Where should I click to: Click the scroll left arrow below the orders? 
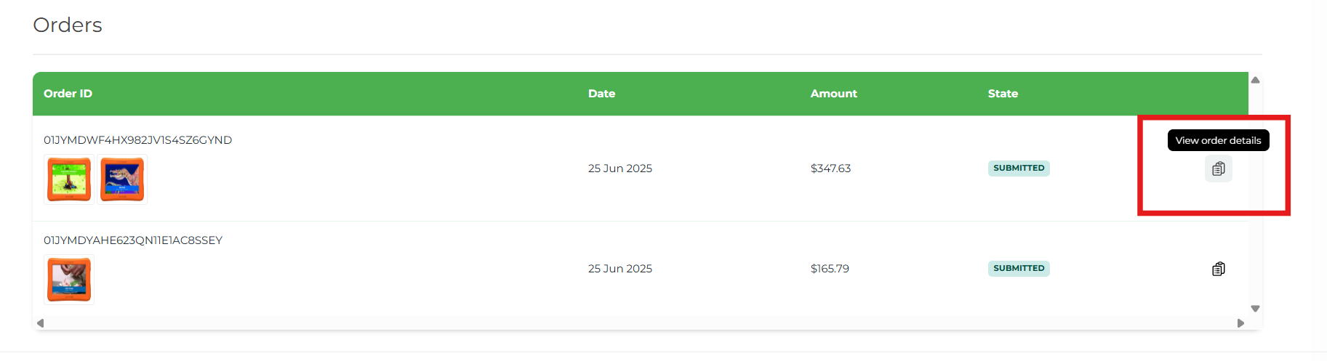40,323
